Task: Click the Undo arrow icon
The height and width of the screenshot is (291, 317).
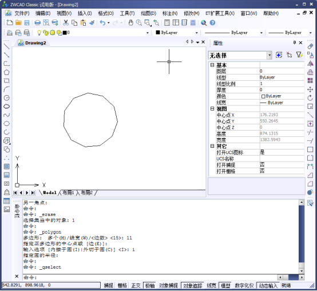Action: [102, 23]
